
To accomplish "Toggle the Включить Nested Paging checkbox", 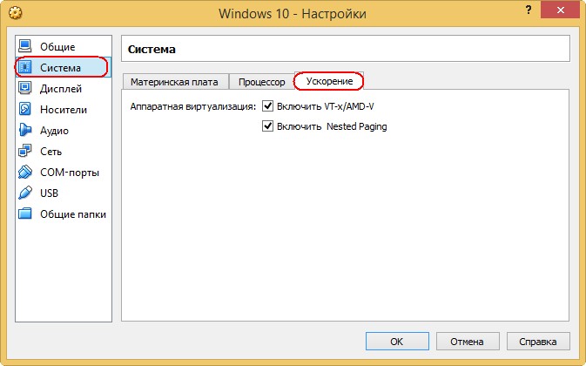I will 267,126.
